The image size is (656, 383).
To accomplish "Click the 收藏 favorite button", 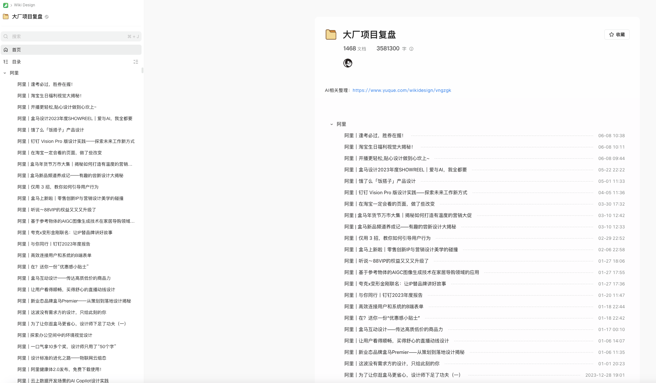I will 617,35.
